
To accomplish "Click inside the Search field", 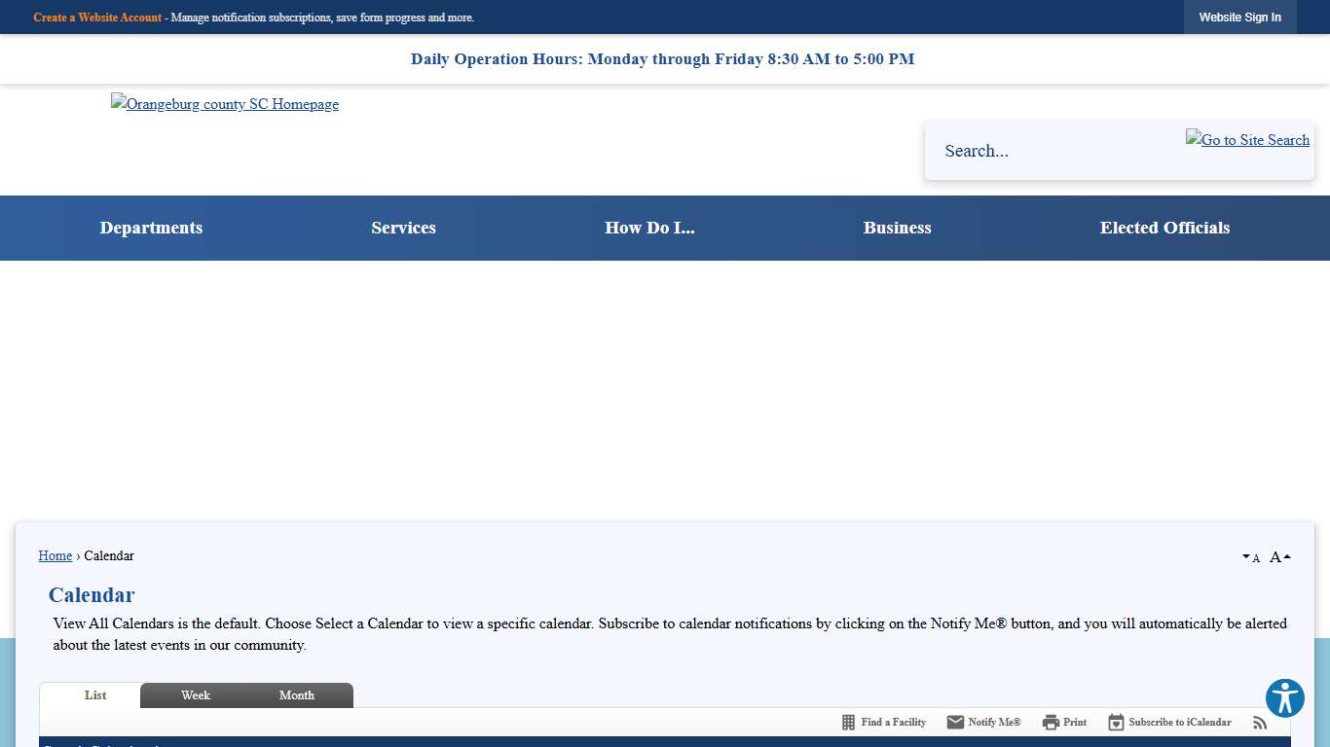I will tap(1032, 151).
